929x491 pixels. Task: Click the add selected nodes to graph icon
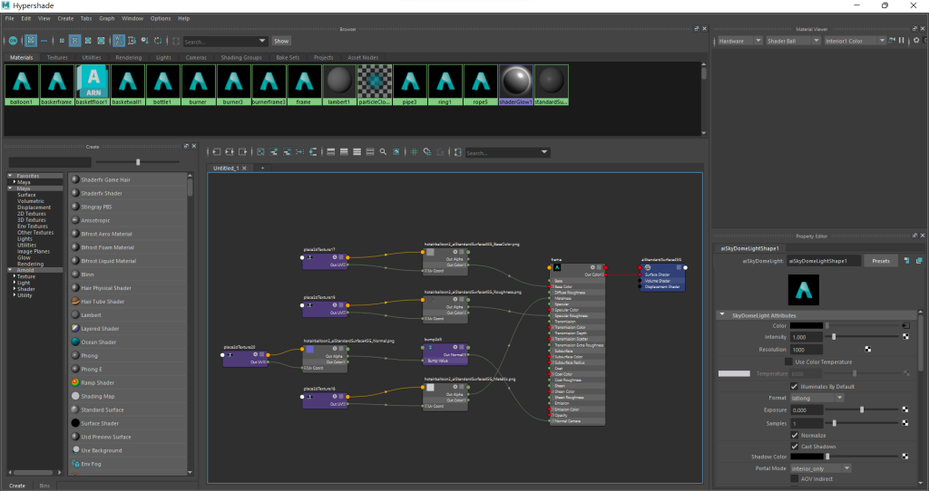(x=274, y=152)
